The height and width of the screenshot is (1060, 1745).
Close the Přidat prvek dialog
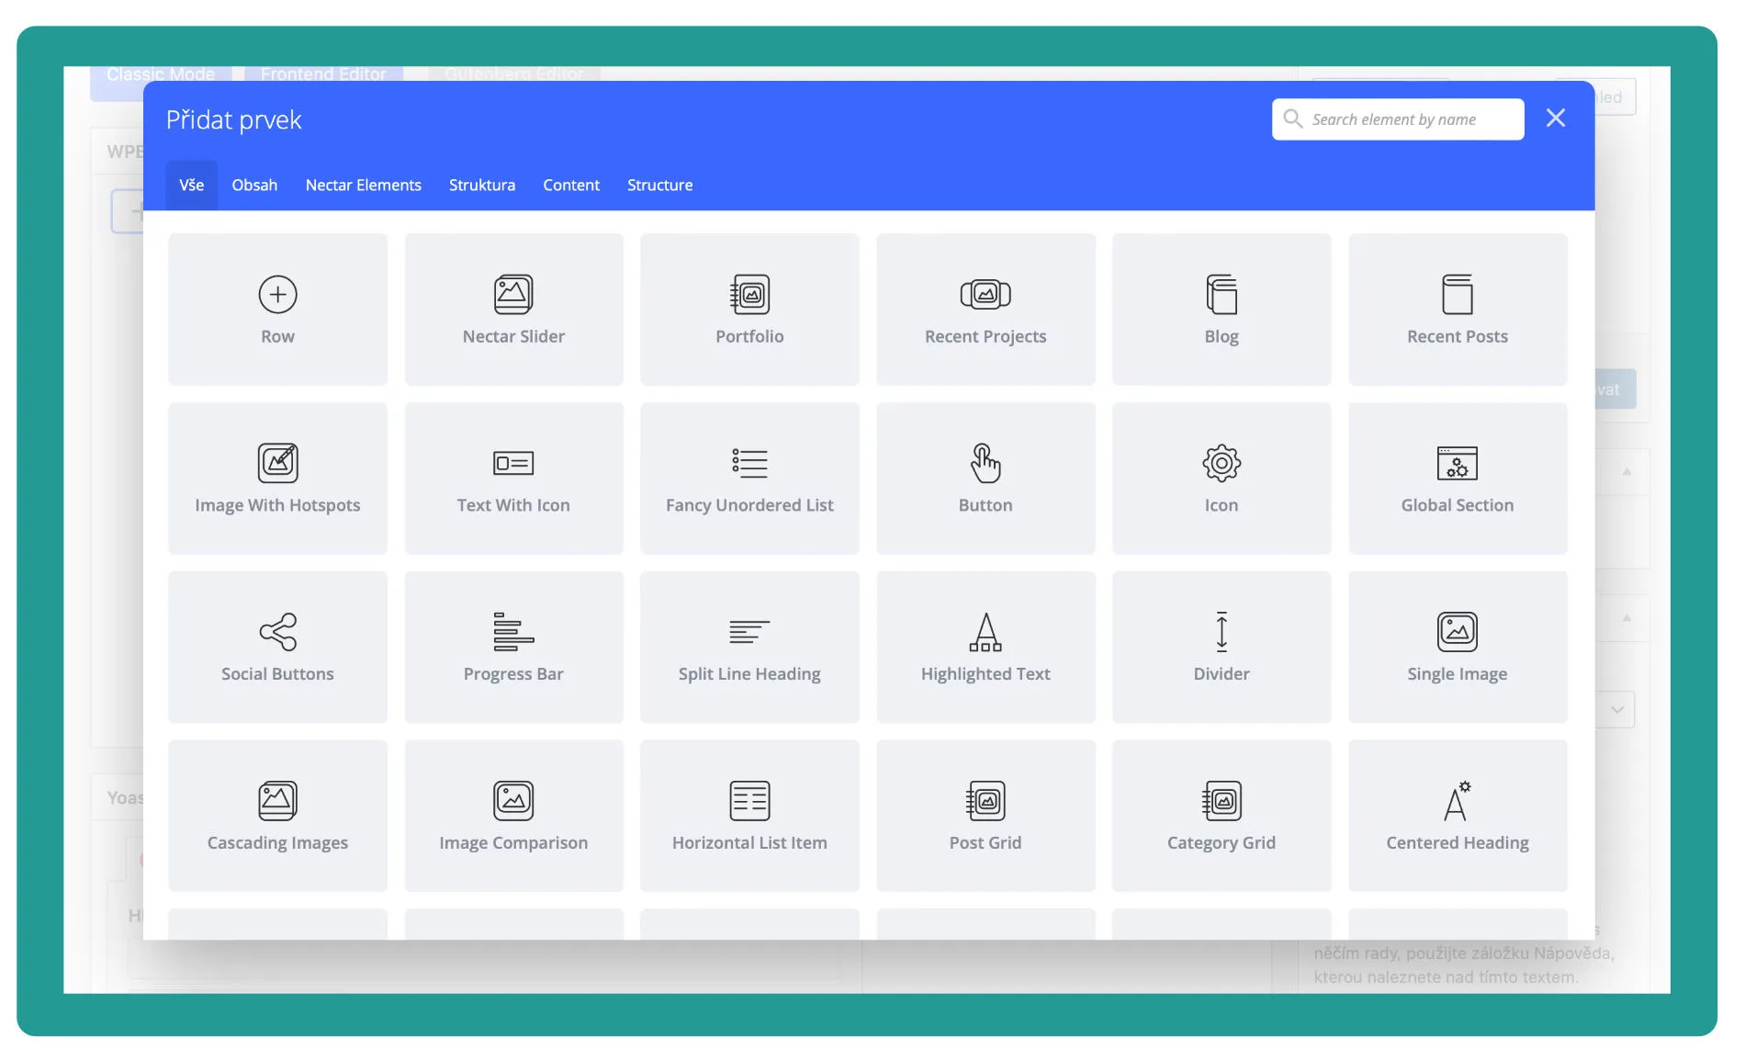coord(1555,118)
